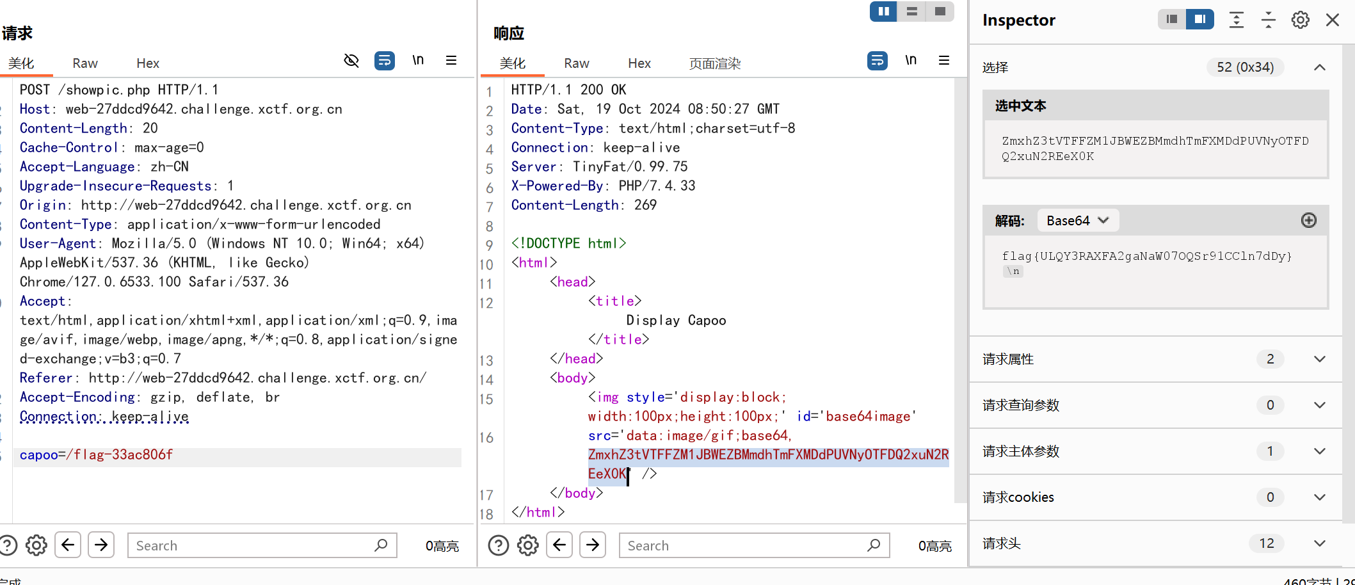The width and height of the screenshot is (1355, 585).
Task: Go to next match in response search
Action: coord(593,545)
